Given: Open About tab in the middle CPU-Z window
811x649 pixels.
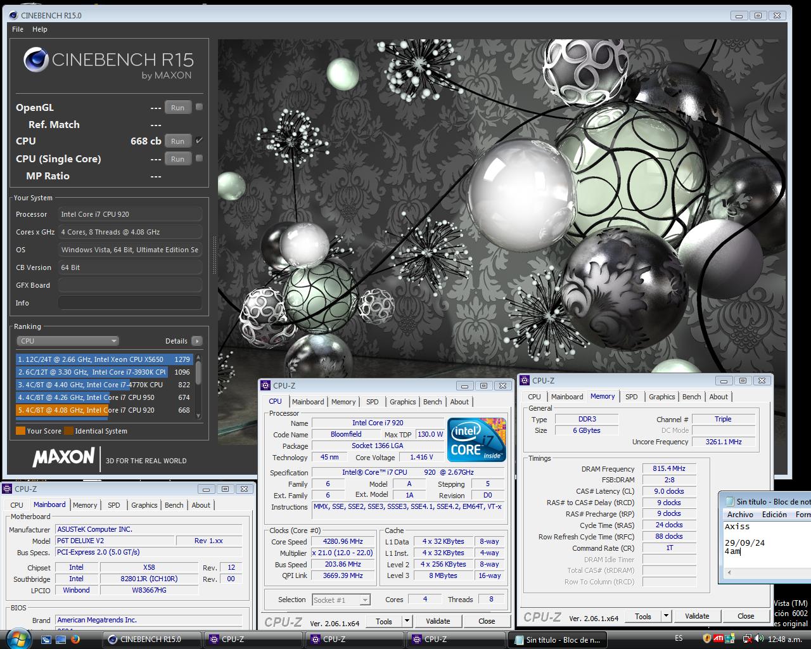Looking at the screenshot, I should click(459, 402).
